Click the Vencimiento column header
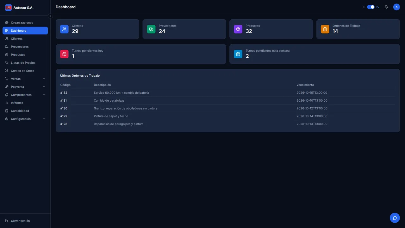The image size is (405, 228). tap(305, 85)
